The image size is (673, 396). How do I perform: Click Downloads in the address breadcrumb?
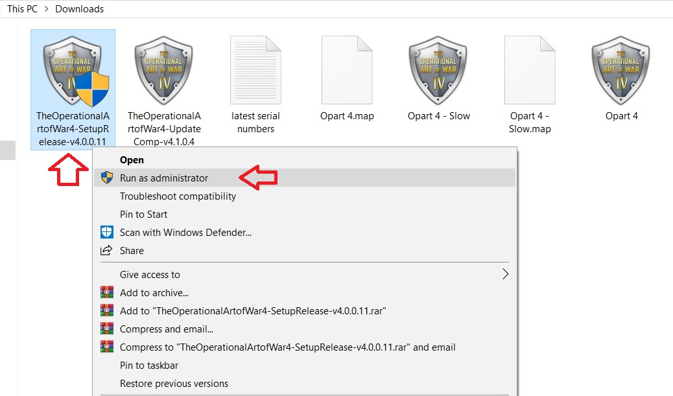[79, 8]
